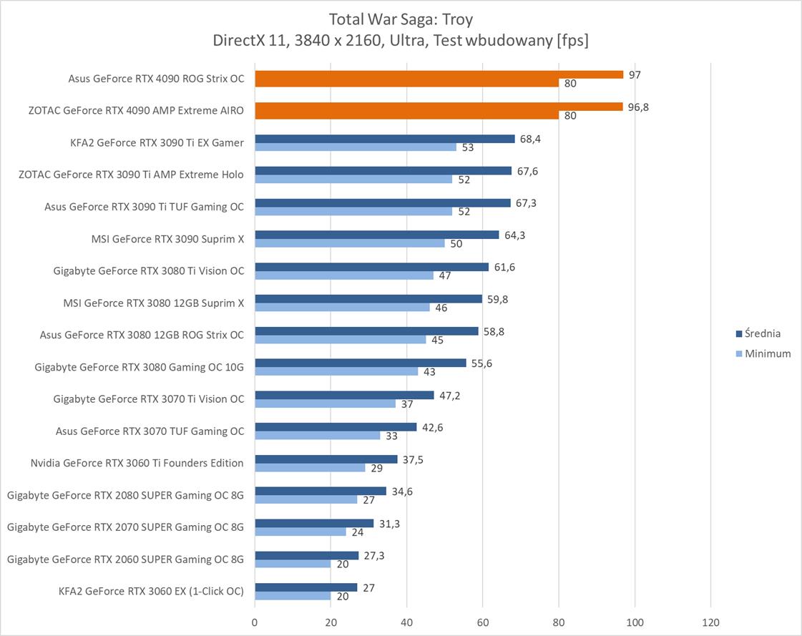Click the 100 tick on the x-axis
Image resolution: width=802 pixels, height=636 pixels.
pos(635,622)
